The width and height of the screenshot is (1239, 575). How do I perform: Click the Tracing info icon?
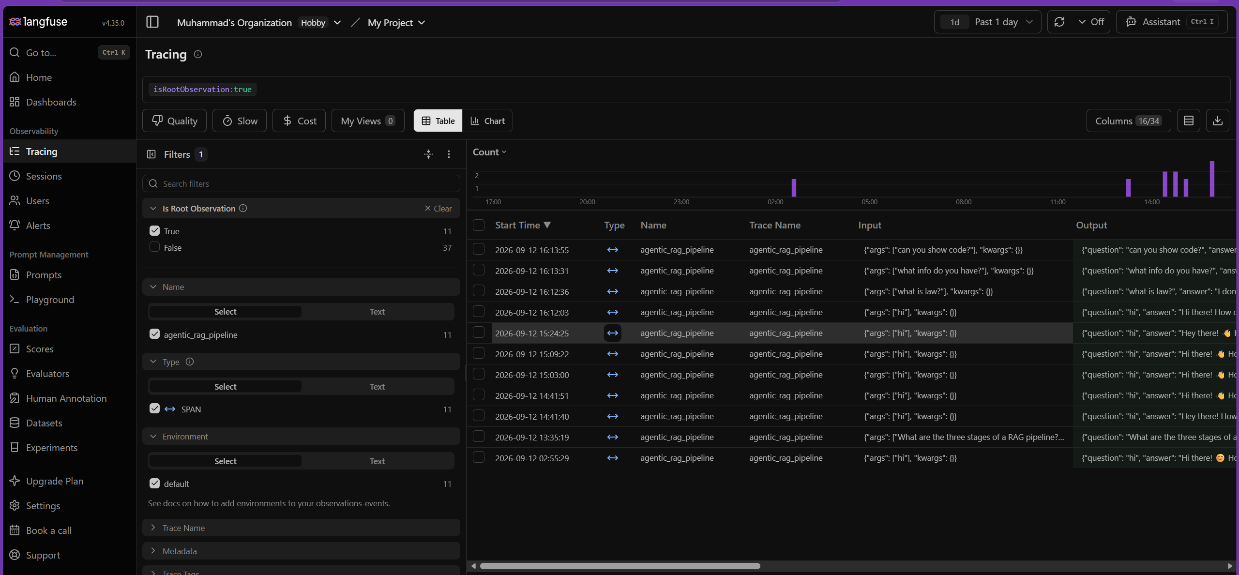(198, 54)
